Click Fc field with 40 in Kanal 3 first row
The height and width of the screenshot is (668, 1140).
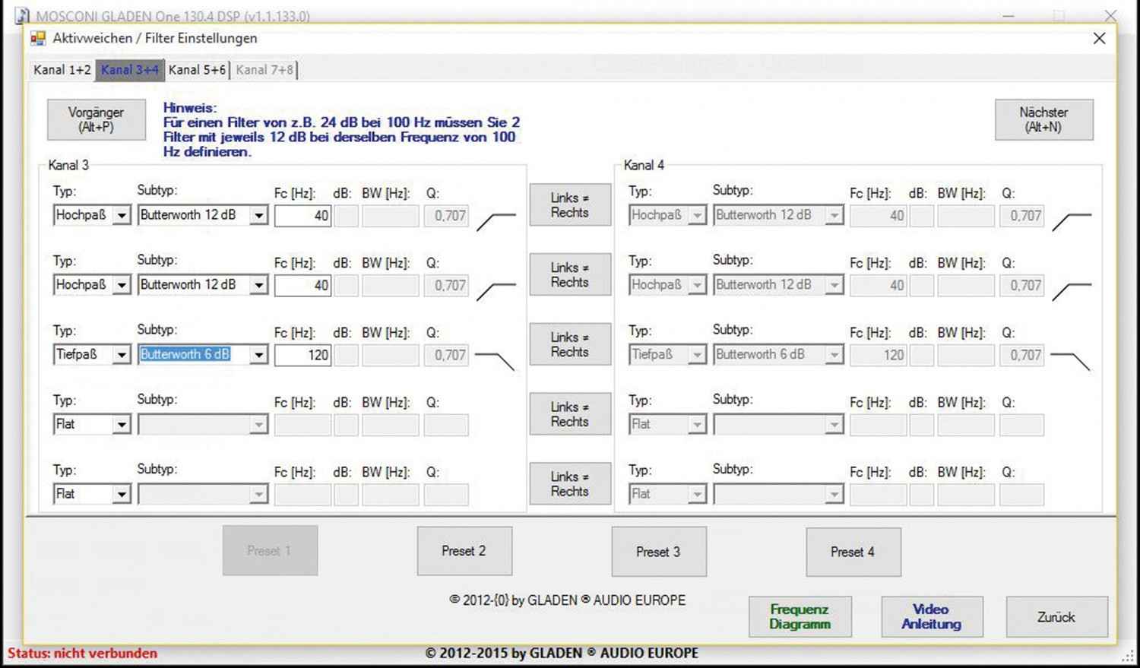302,216
